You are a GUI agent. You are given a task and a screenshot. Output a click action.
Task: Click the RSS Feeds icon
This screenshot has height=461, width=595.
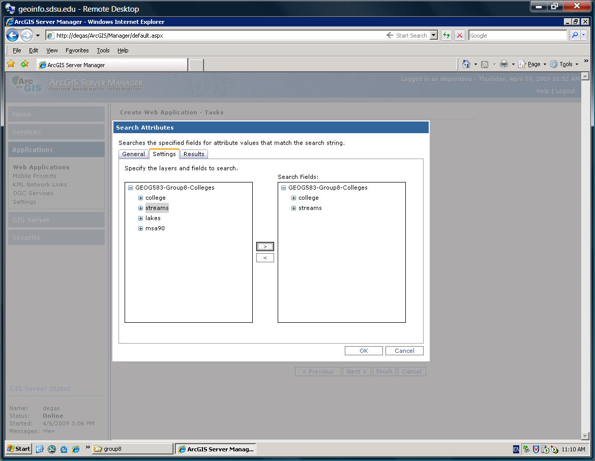(485, 65)
